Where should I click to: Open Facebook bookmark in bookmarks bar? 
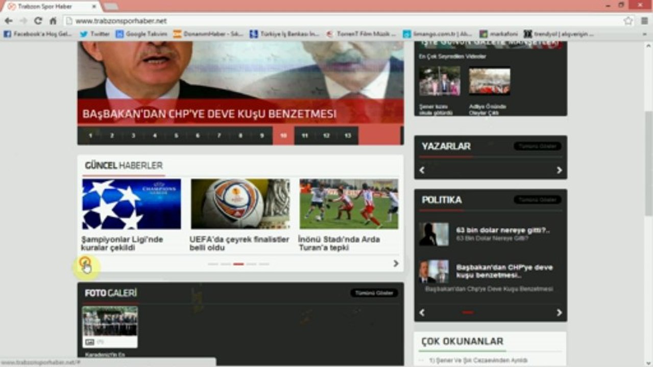click(38, 34)
